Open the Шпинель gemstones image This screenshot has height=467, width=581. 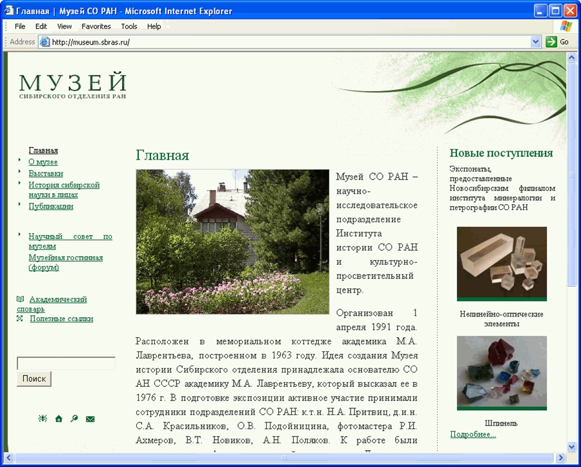(x=502, y=373)
